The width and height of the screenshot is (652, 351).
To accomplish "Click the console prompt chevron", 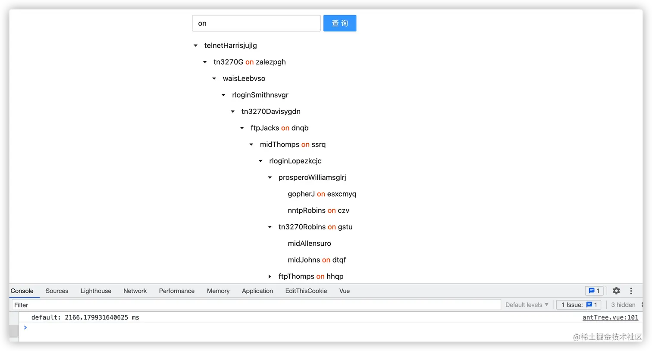I will 25,328.
